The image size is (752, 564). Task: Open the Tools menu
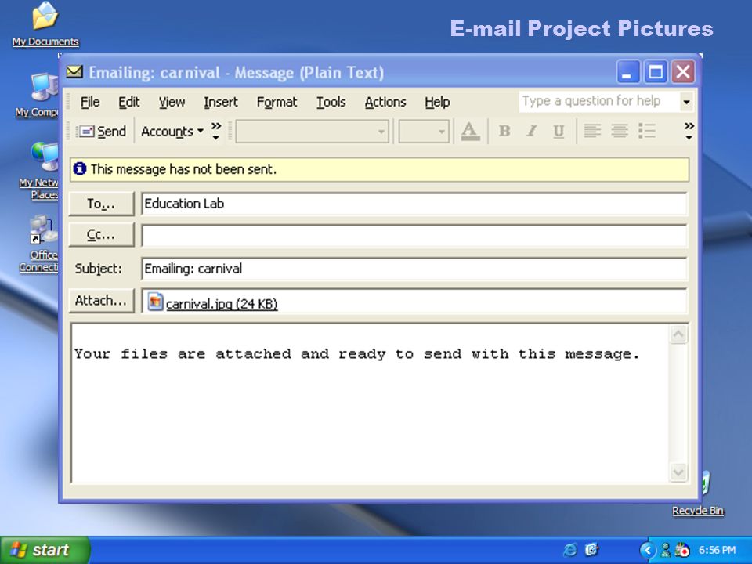pyautogui.click(x=331, y=102)
